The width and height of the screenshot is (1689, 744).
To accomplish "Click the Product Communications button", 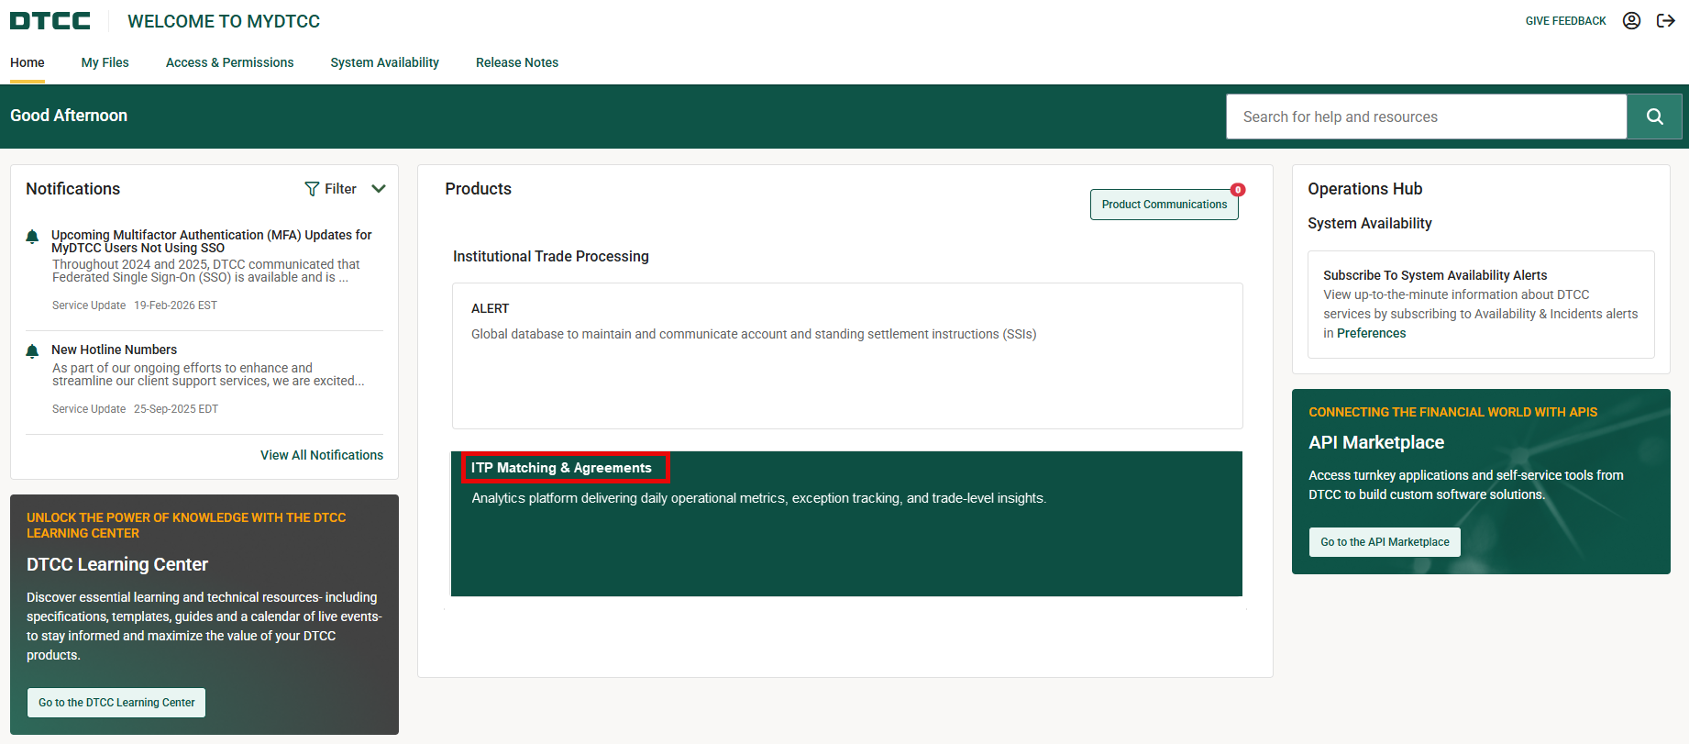I will pyautogui.click(x=1164, y=205).
